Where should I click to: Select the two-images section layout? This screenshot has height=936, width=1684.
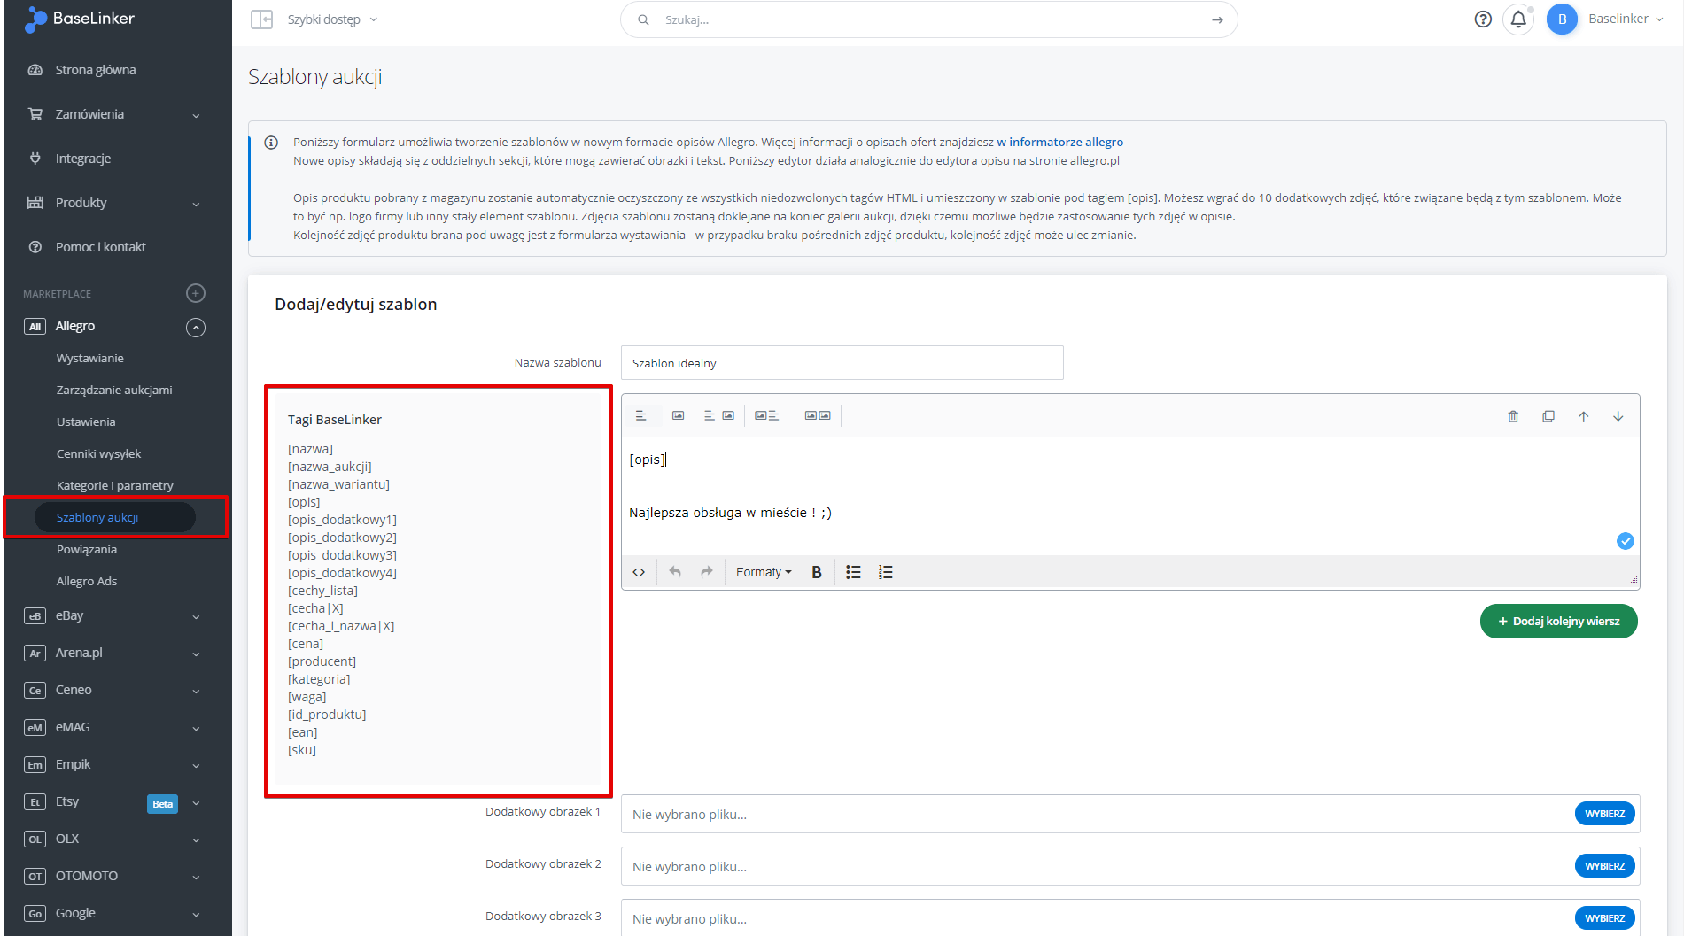click(818, 415)
